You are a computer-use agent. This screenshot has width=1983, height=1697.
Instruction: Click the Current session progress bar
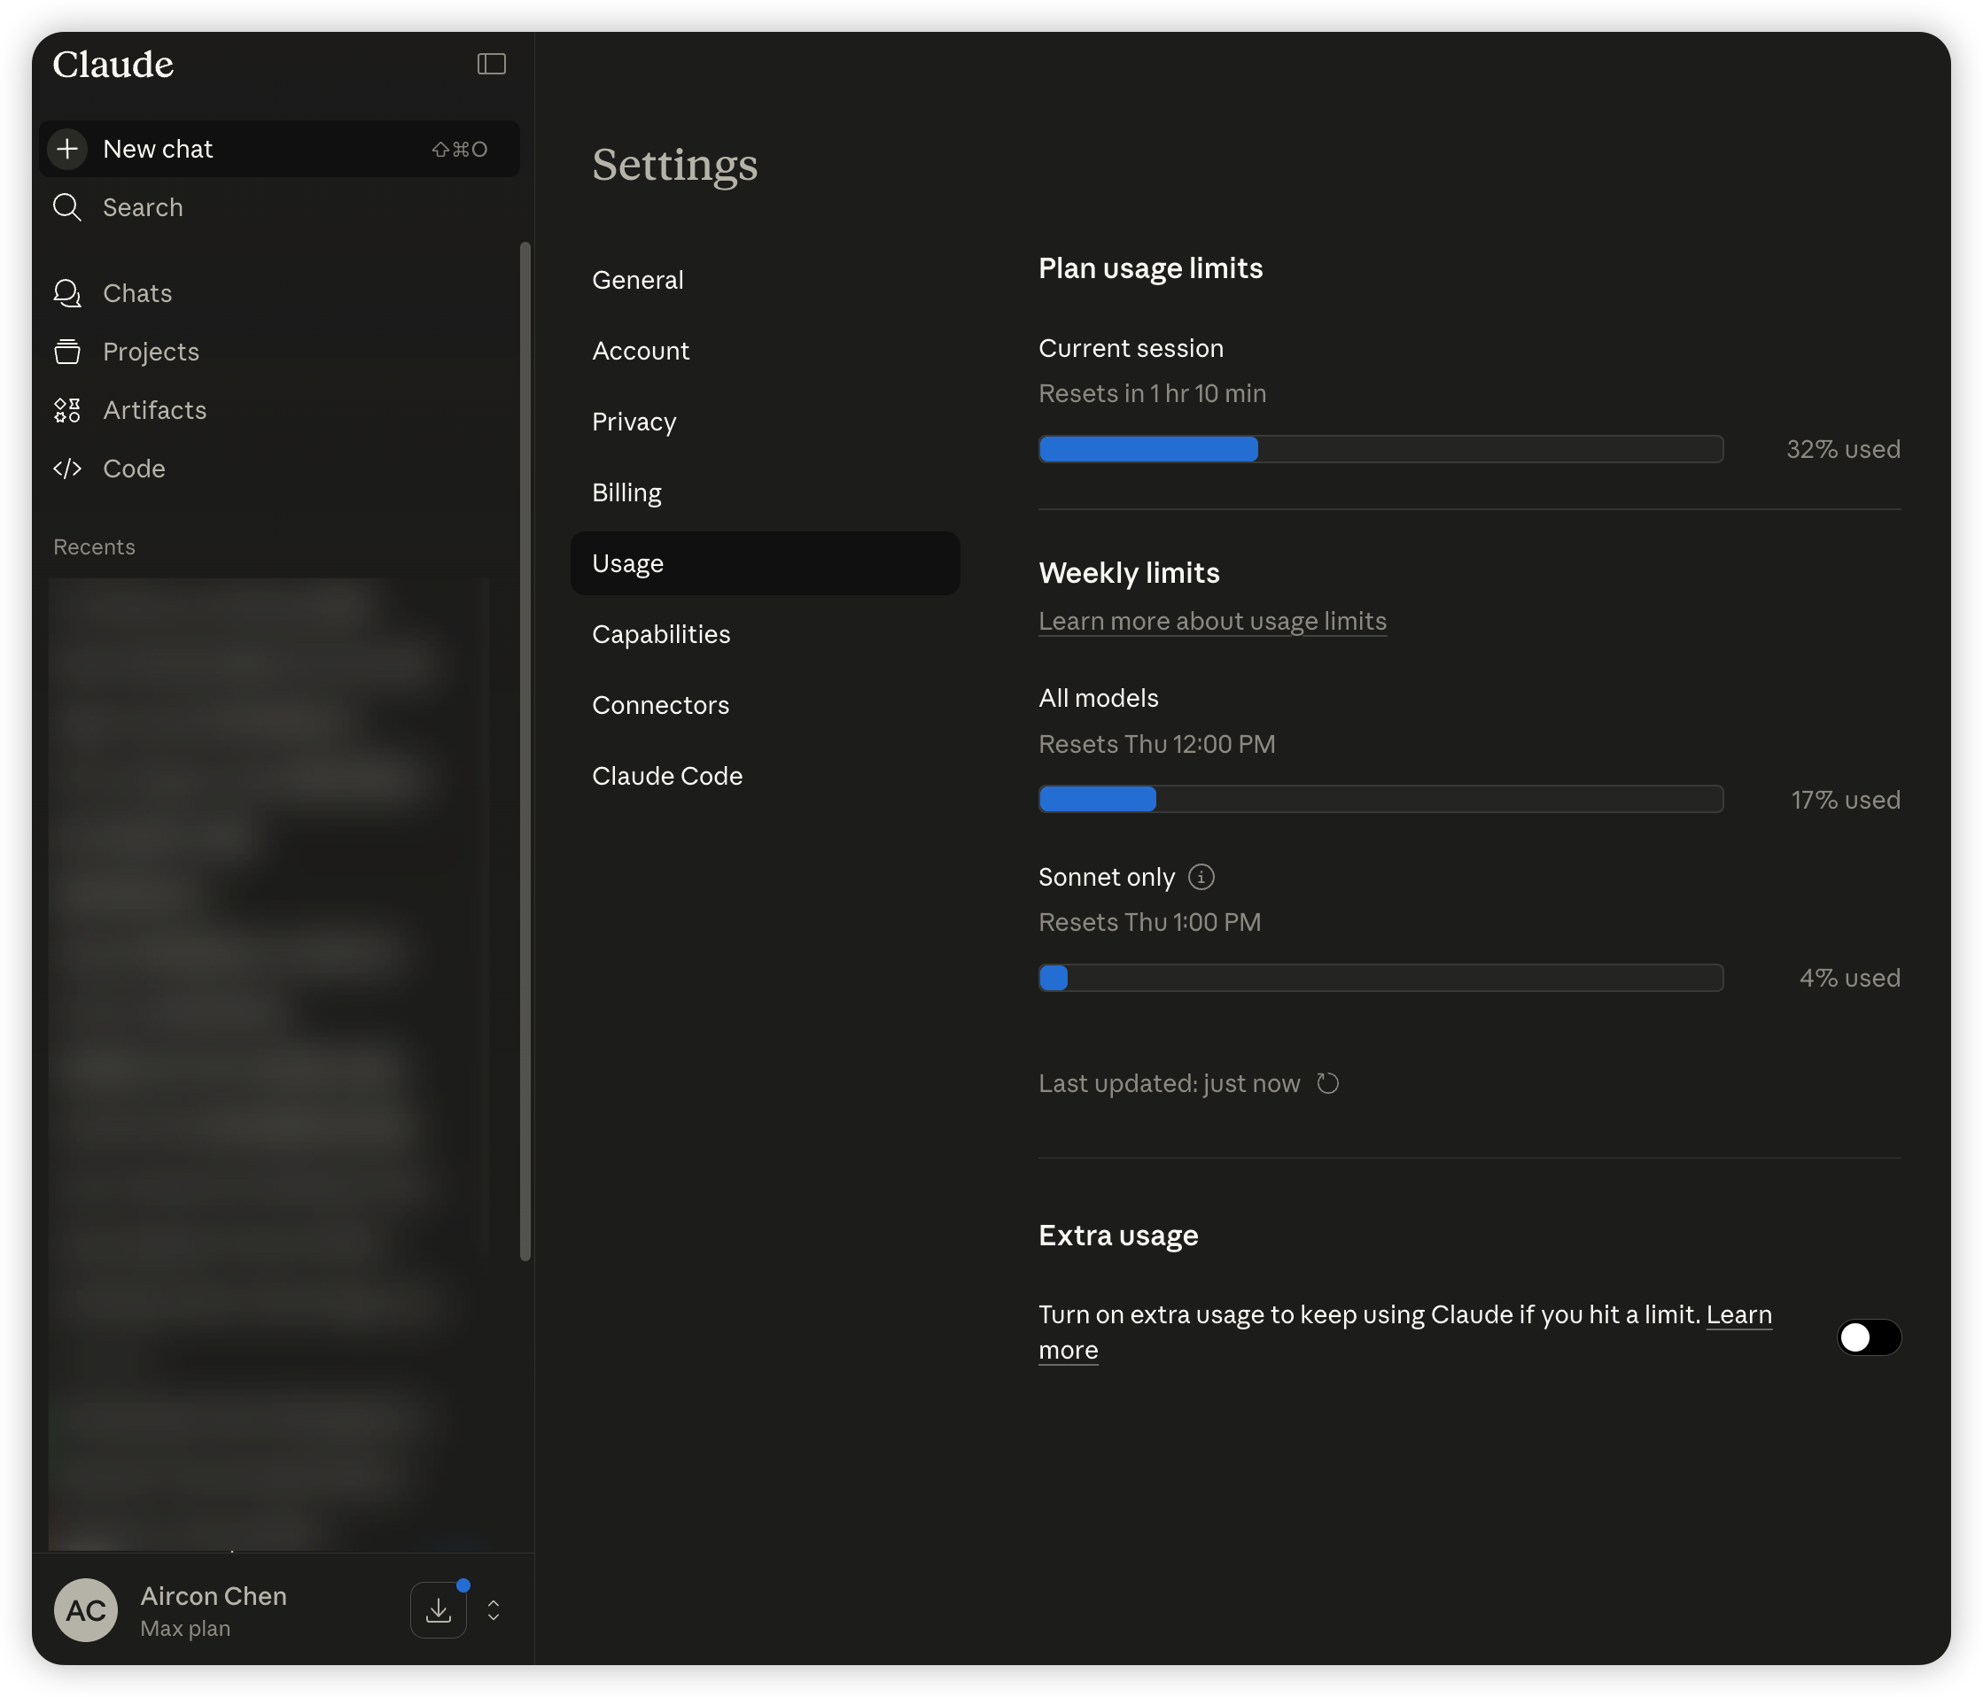coord(1380,449)
